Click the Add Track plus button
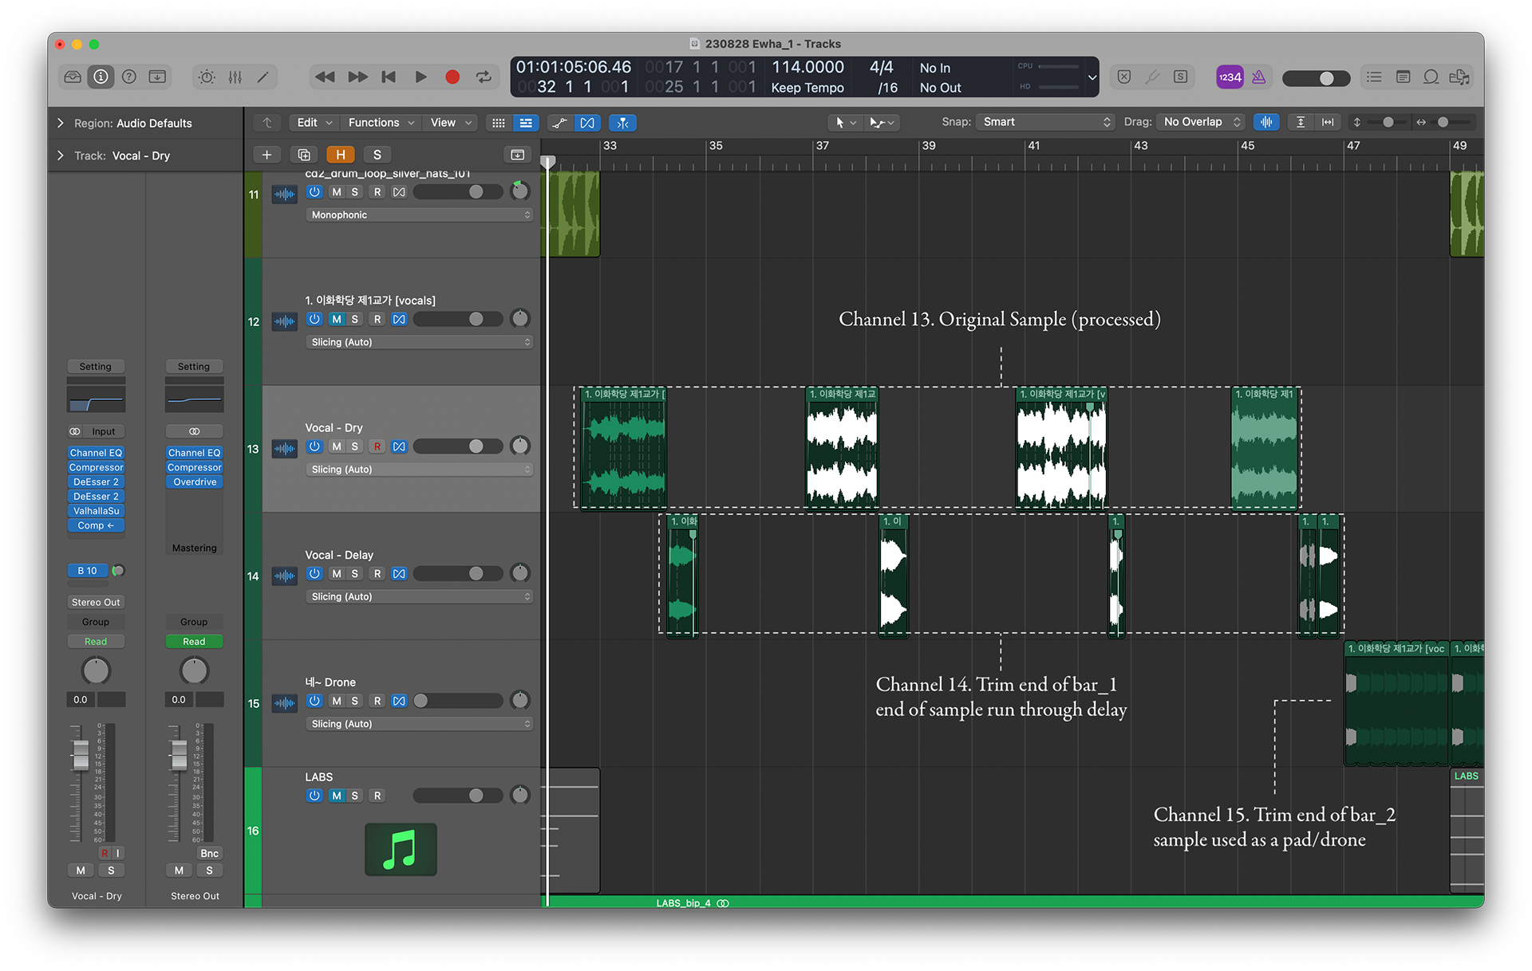Image resolution: width=1532 pixels, height=971 pixels. coord(267,155)
